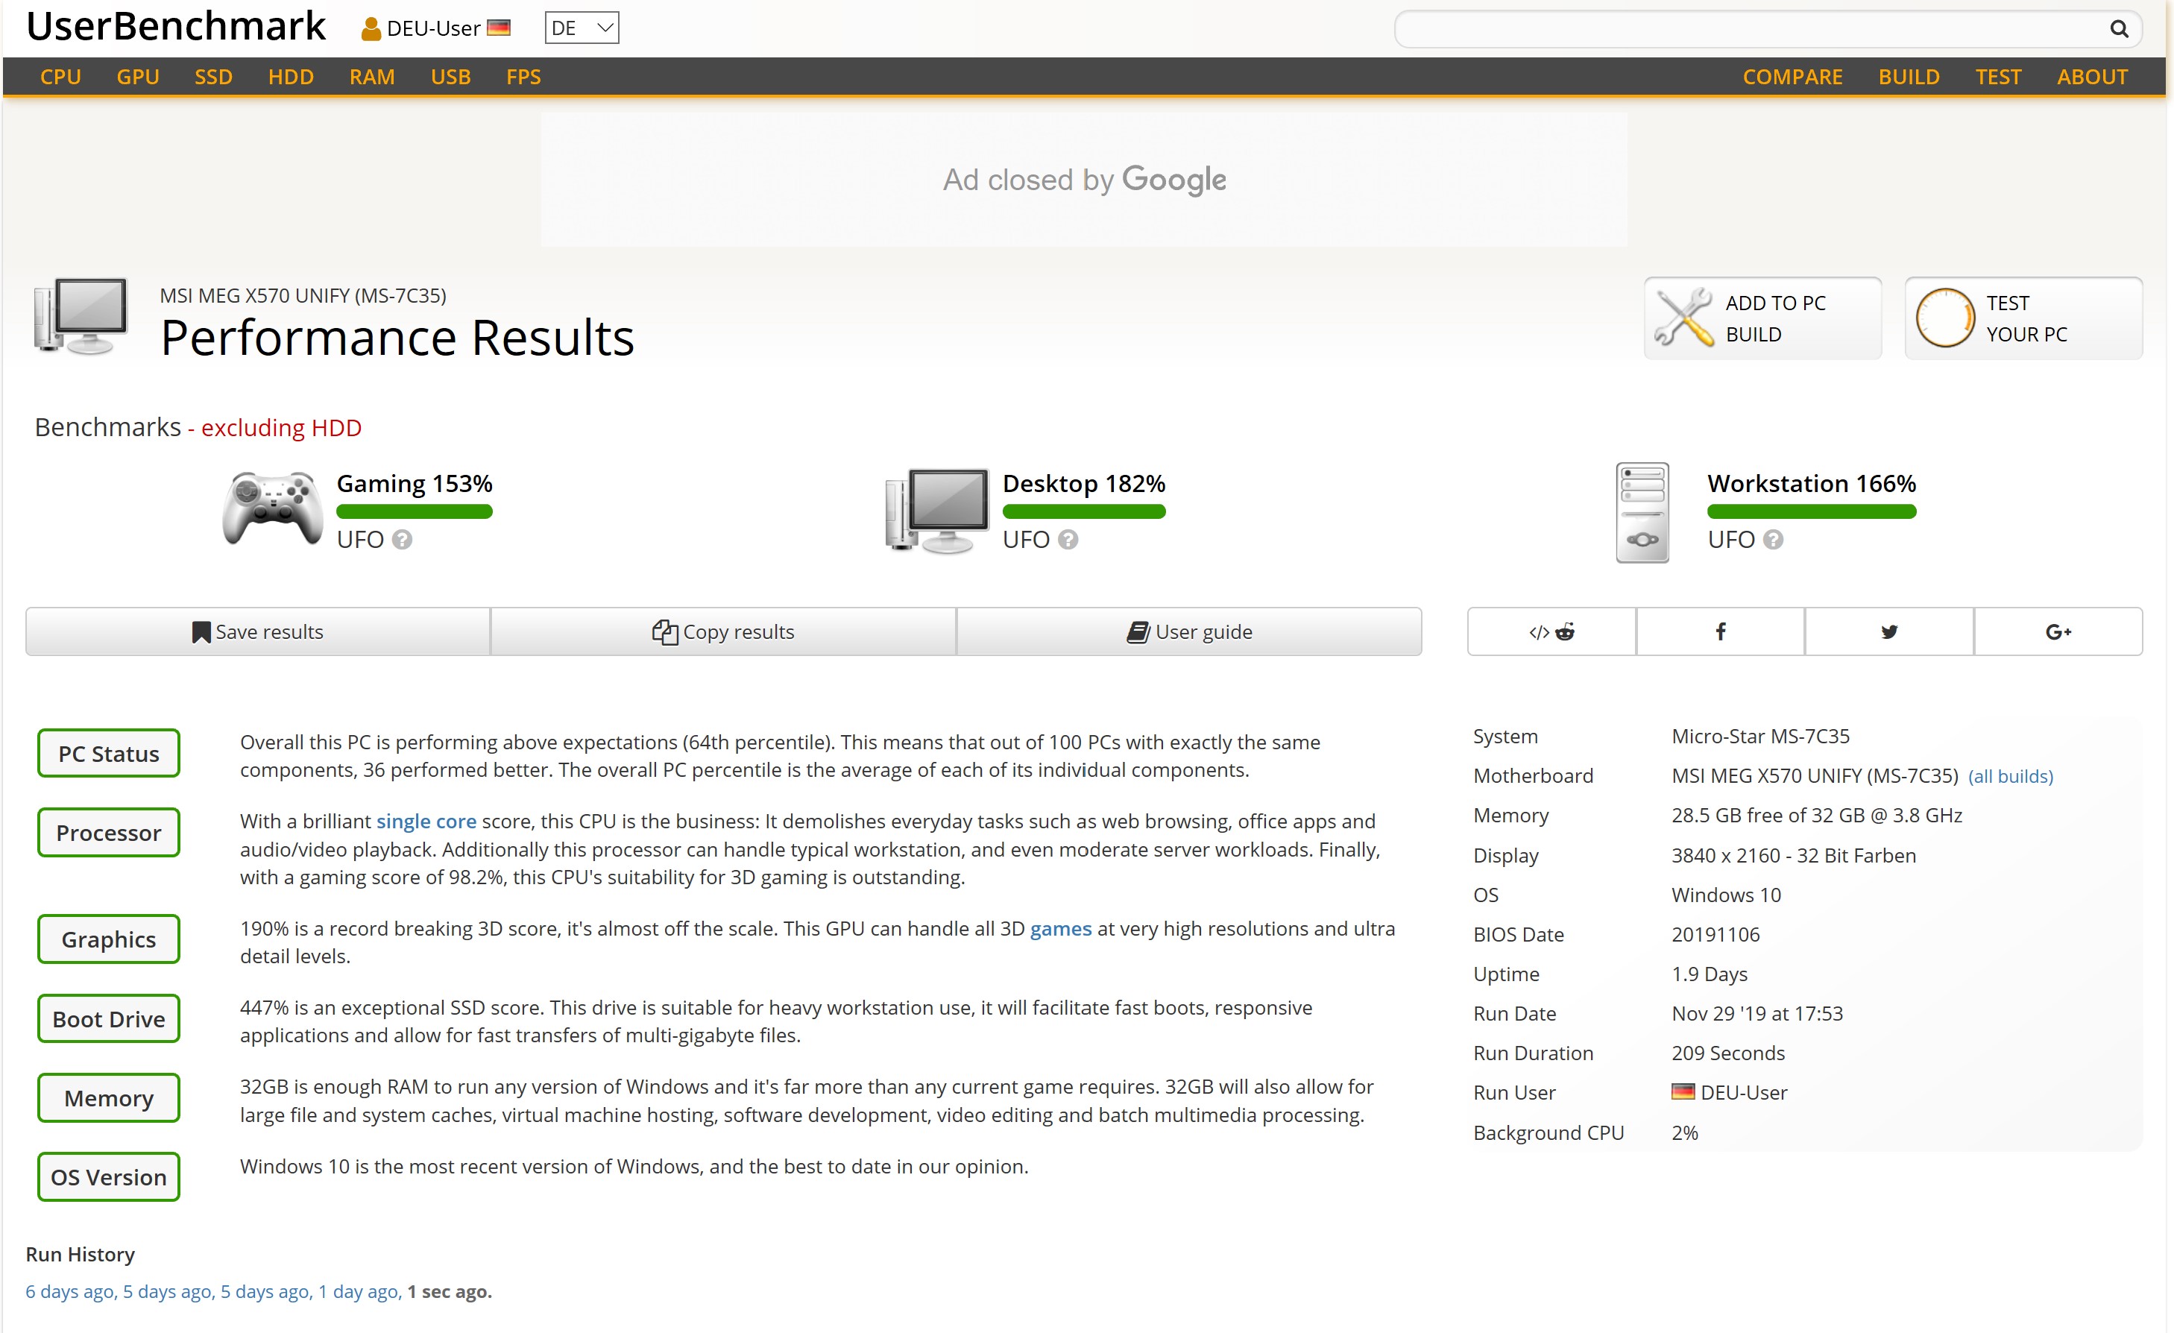This screenshot has height=1333, width=2174.
Task: Open the CPU menu
Action: click(x=60, y=77)
